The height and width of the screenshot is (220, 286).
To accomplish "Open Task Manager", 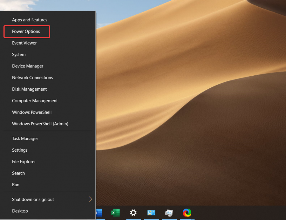I will coord(48,138).
